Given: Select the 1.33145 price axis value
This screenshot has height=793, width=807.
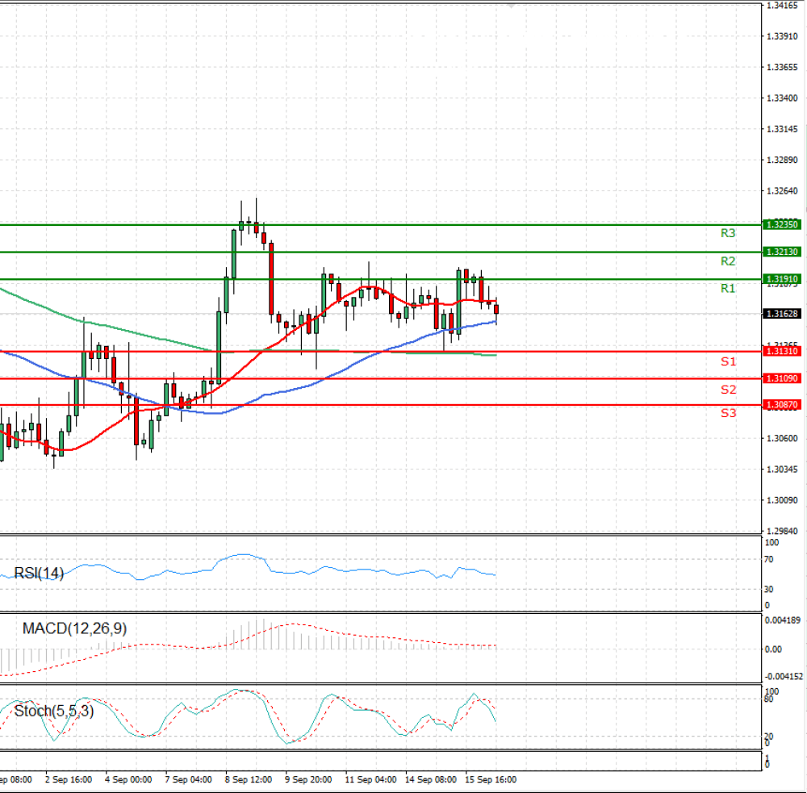Looking at the screenshot, I should (x=782, y=128).
